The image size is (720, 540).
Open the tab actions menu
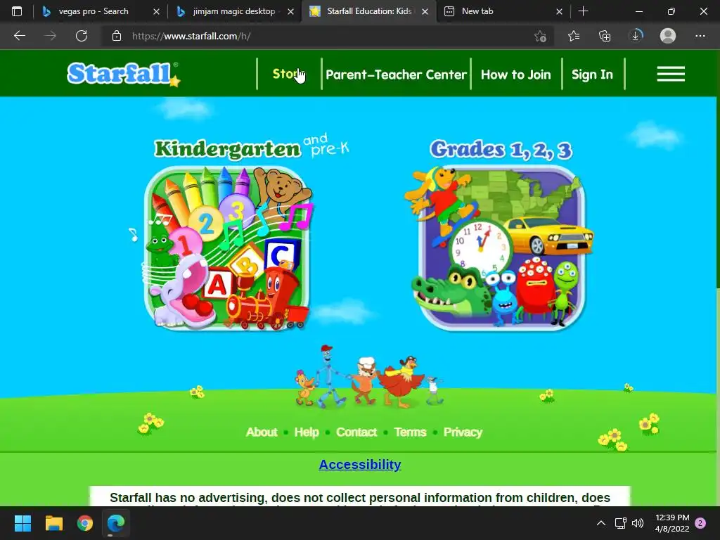click(17, 11)
